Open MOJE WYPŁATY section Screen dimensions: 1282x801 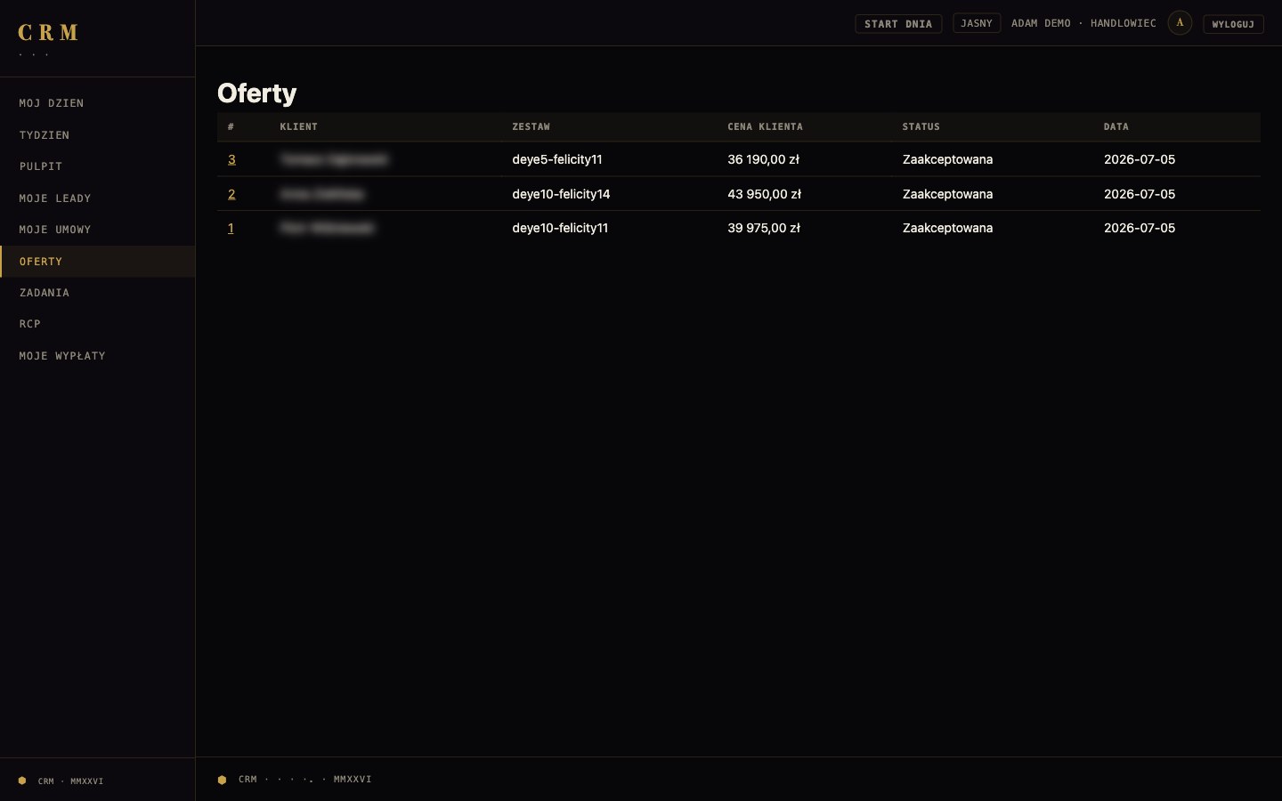tap(98, 356)
